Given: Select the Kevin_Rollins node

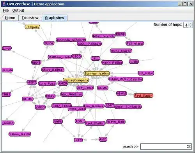Looking at the screenshot, I should (112, 63).
